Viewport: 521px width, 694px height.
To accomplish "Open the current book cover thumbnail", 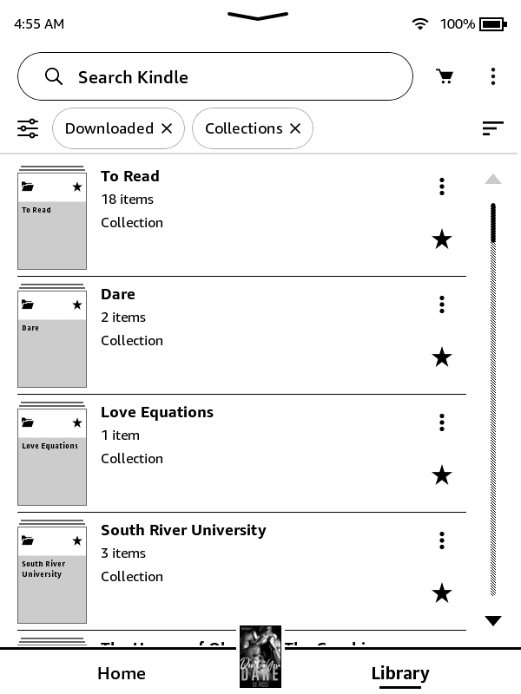I will pyautogui.click(x=260, y=657).
